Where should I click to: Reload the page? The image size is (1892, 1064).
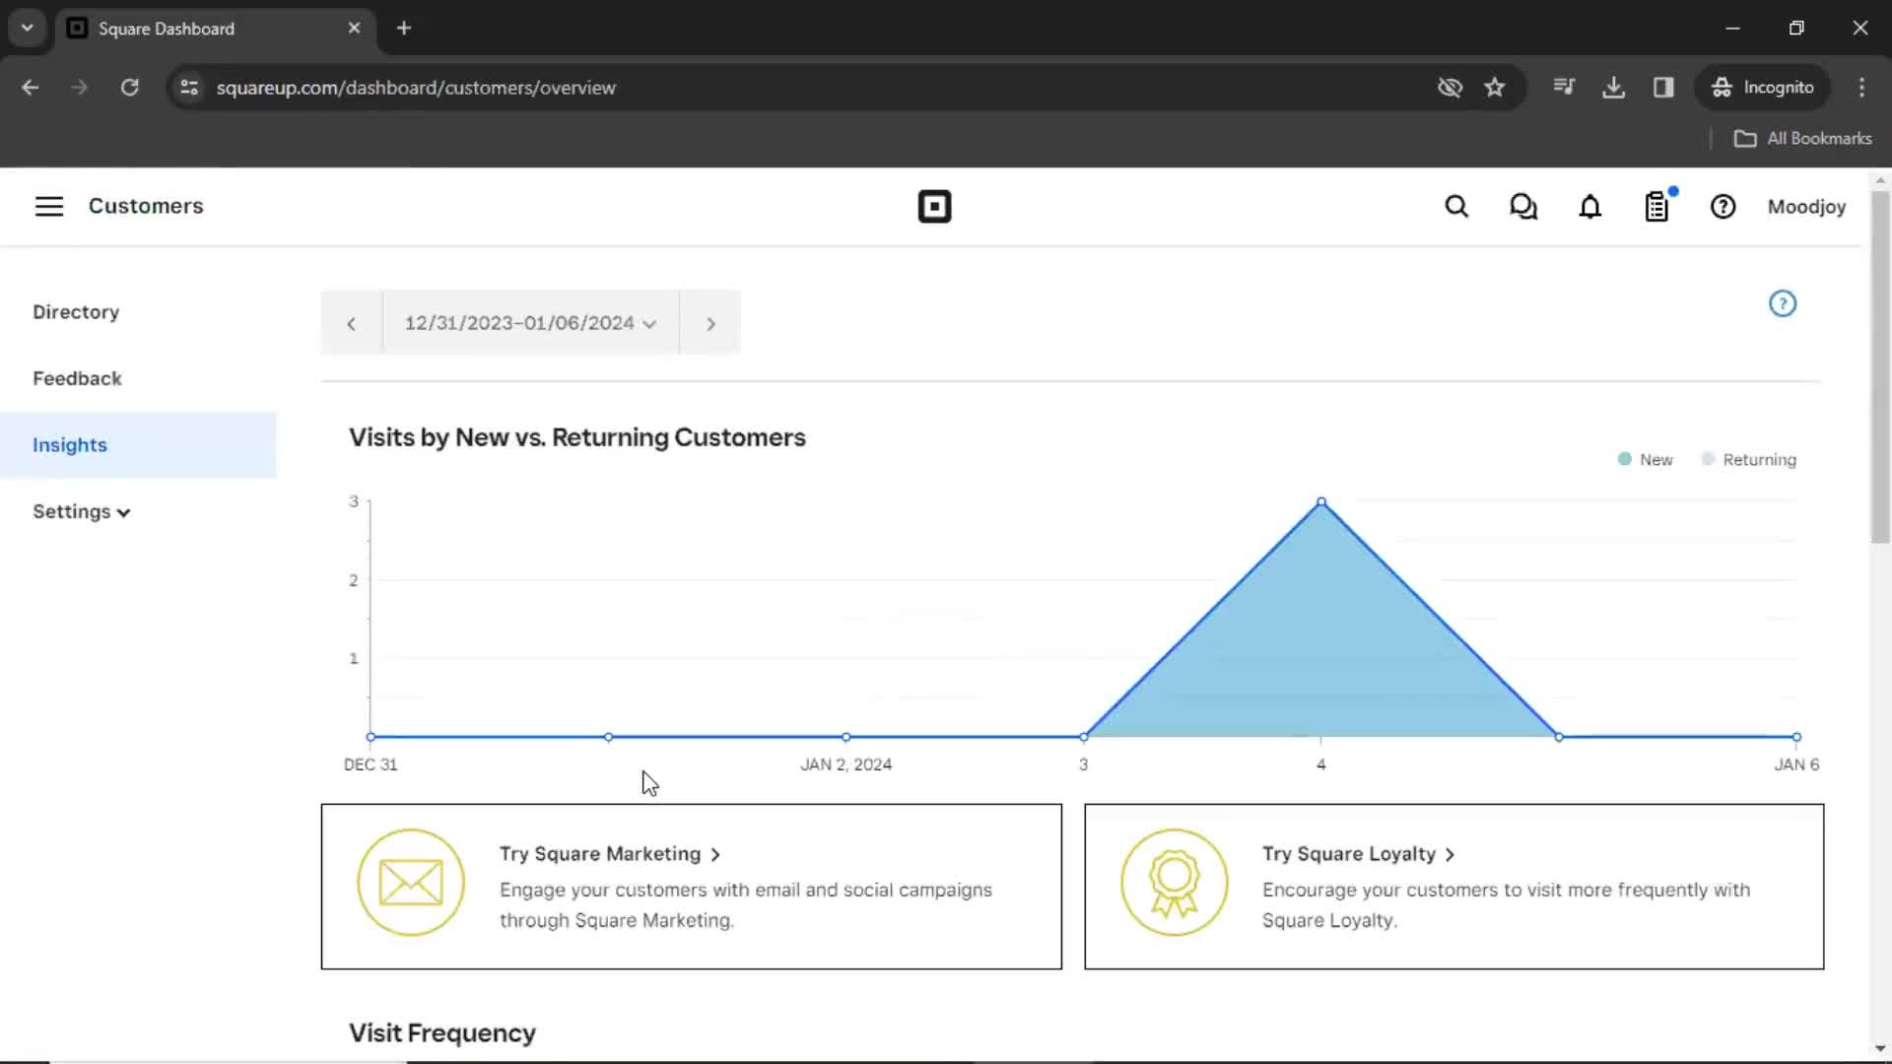(130, 88)
